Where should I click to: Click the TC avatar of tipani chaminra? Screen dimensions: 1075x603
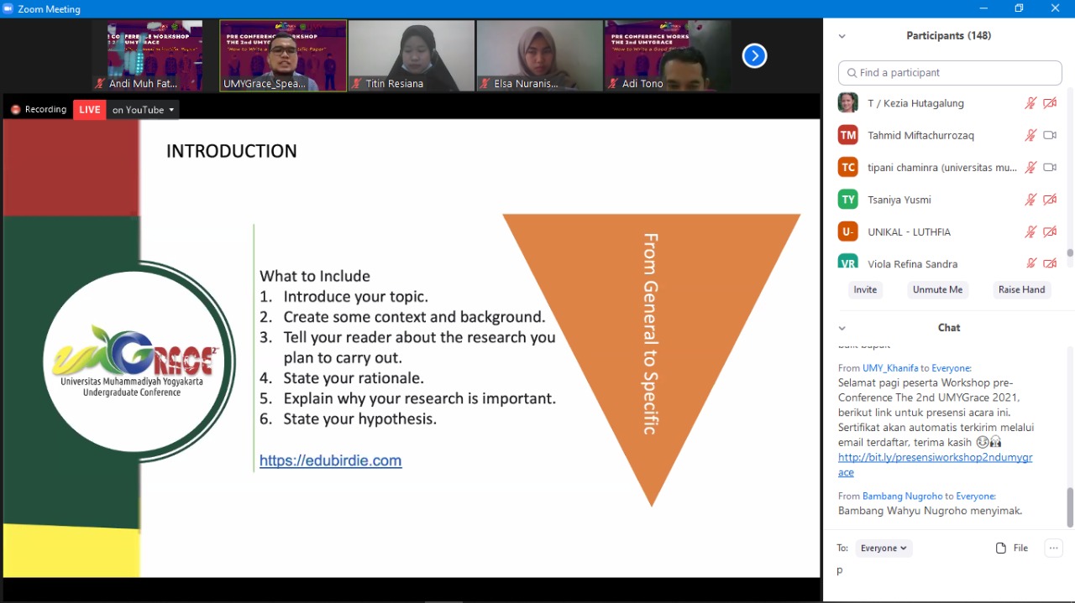848,167
